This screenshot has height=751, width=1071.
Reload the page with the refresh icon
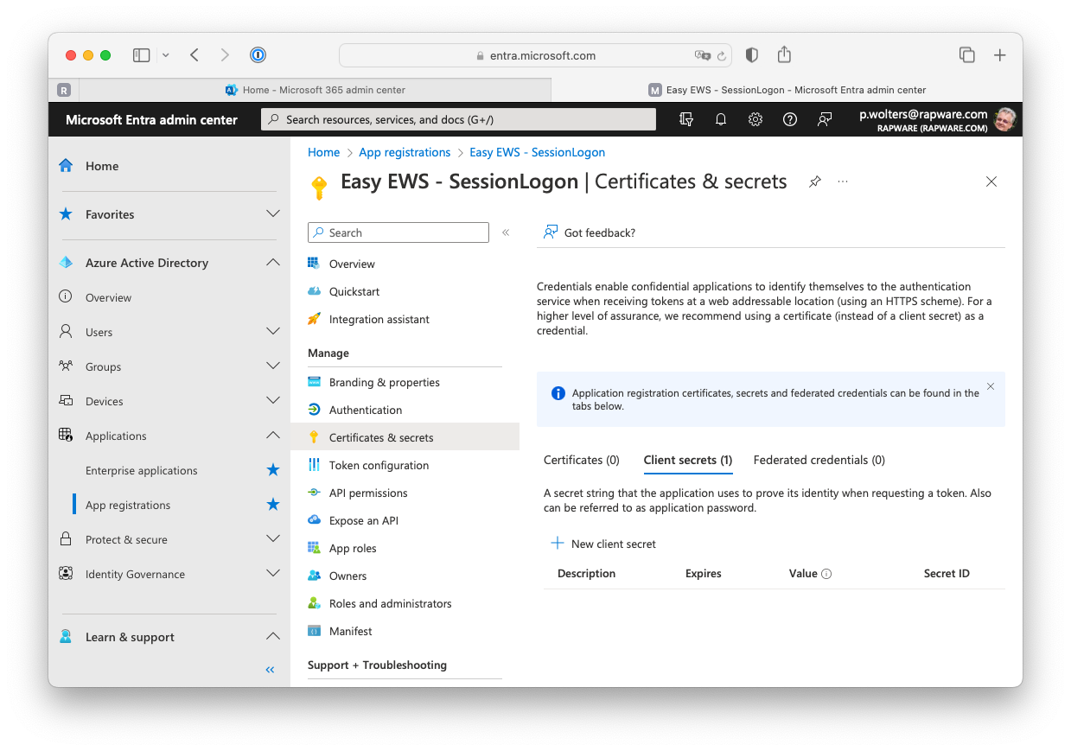click(x=721, y=55)
